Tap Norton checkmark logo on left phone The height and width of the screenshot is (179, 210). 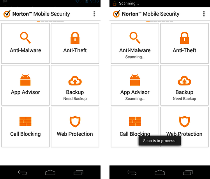click(7, 14)
